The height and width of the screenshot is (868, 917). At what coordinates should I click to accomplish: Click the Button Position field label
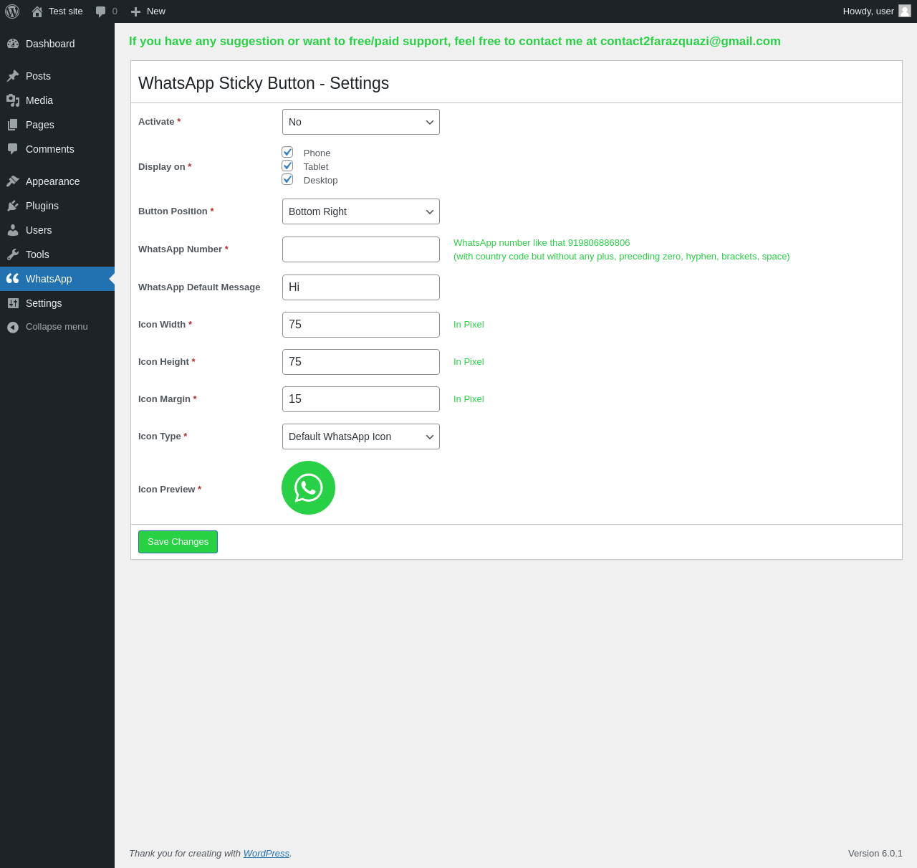[x=176, y=211]
